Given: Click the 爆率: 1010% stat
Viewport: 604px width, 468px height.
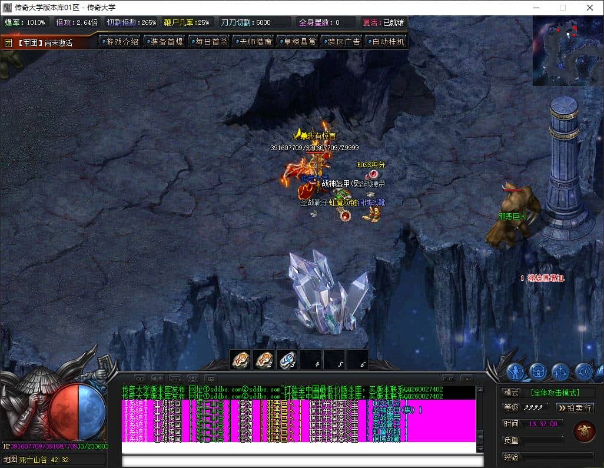Looking at the screenshot, I should click(25, 22).
